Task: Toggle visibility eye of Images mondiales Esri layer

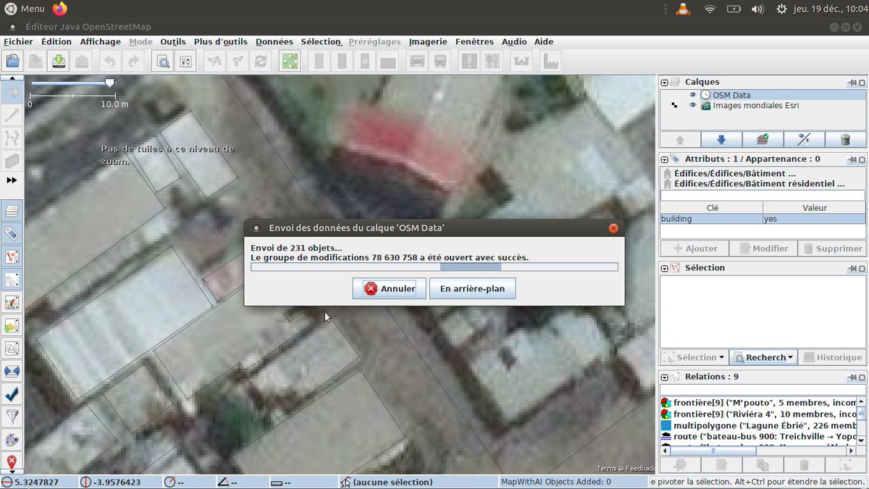Action: pyautogui.click(x=693, y=105)
